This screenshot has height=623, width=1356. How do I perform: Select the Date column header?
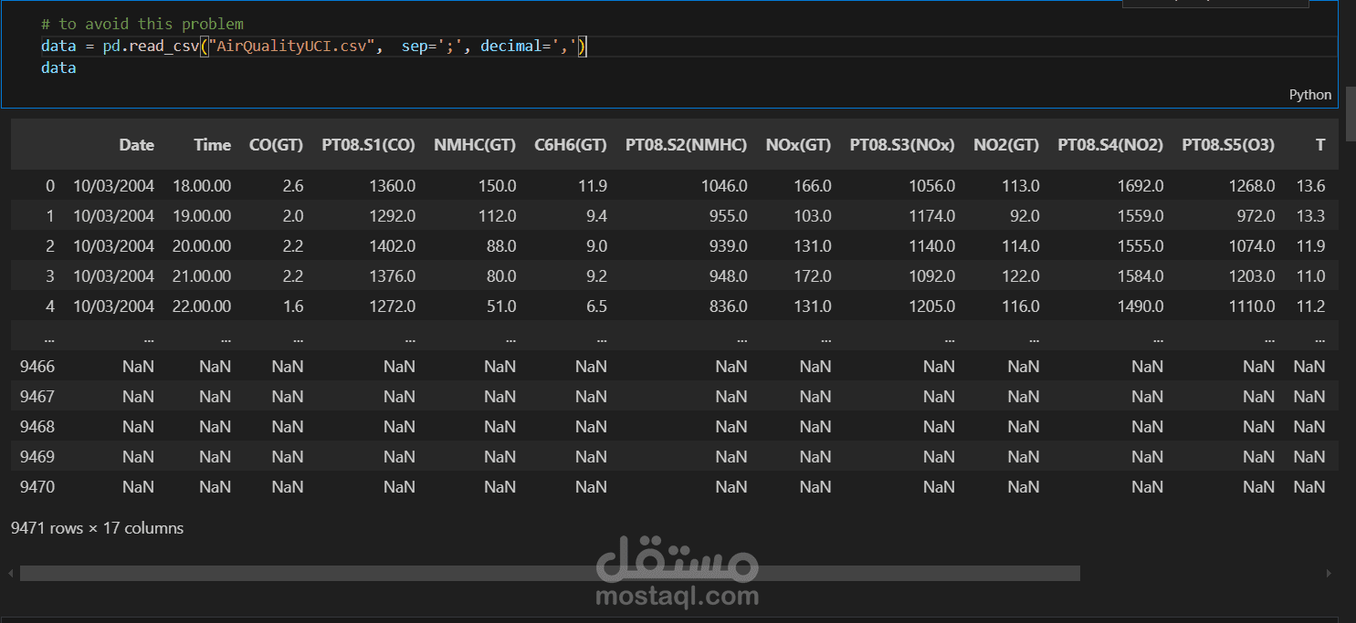[x=136, y=145]
